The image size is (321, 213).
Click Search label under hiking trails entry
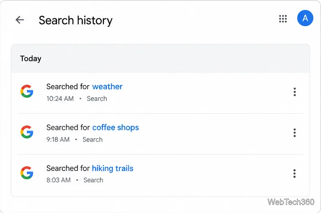[94, 180]
